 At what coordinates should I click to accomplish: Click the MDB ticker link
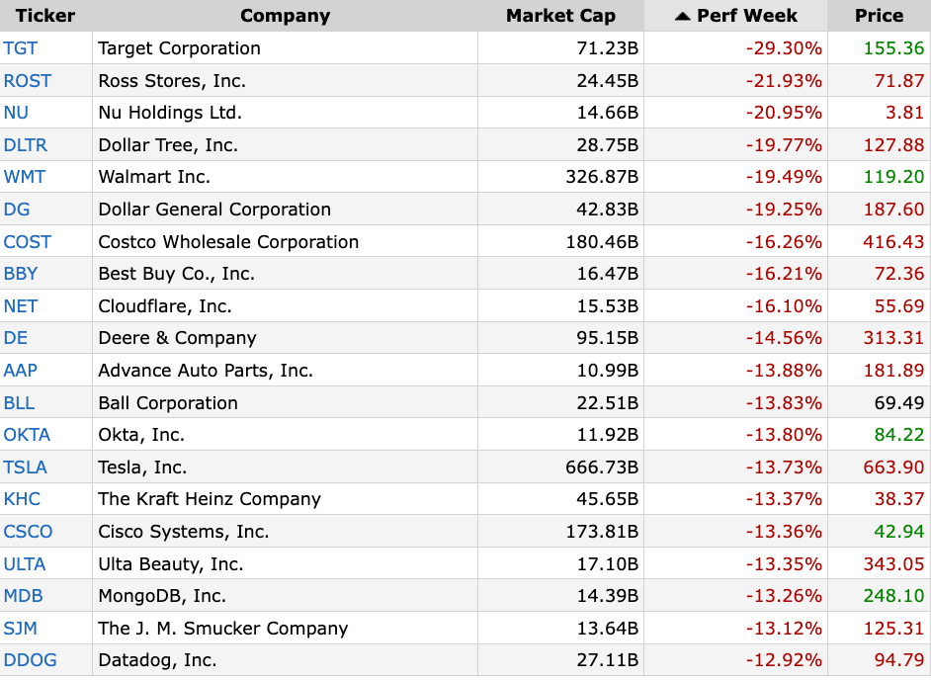tap(24, 596)
